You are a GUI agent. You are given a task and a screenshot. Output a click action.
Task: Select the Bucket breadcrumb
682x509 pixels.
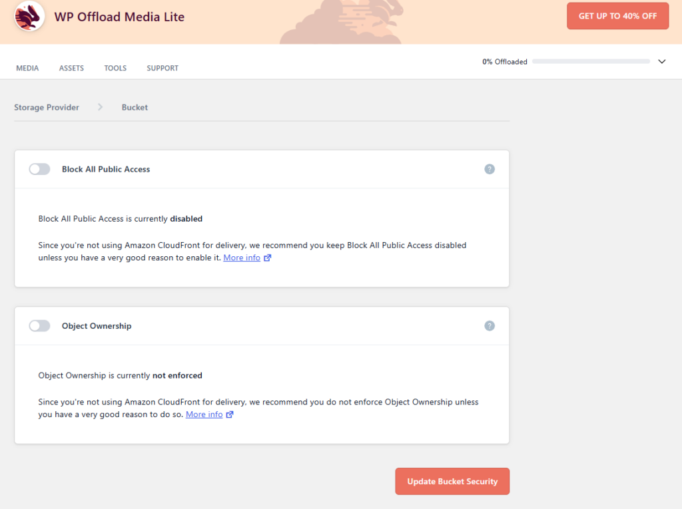pos(135,107)
